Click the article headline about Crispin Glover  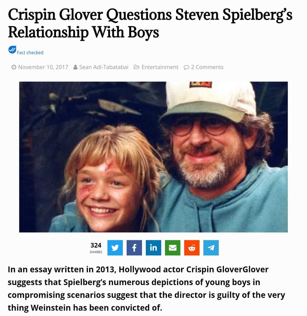150,23
